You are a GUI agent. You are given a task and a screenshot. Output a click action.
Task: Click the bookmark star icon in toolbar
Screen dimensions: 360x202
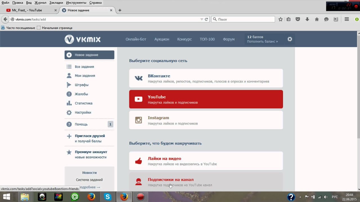coord(280,19)
